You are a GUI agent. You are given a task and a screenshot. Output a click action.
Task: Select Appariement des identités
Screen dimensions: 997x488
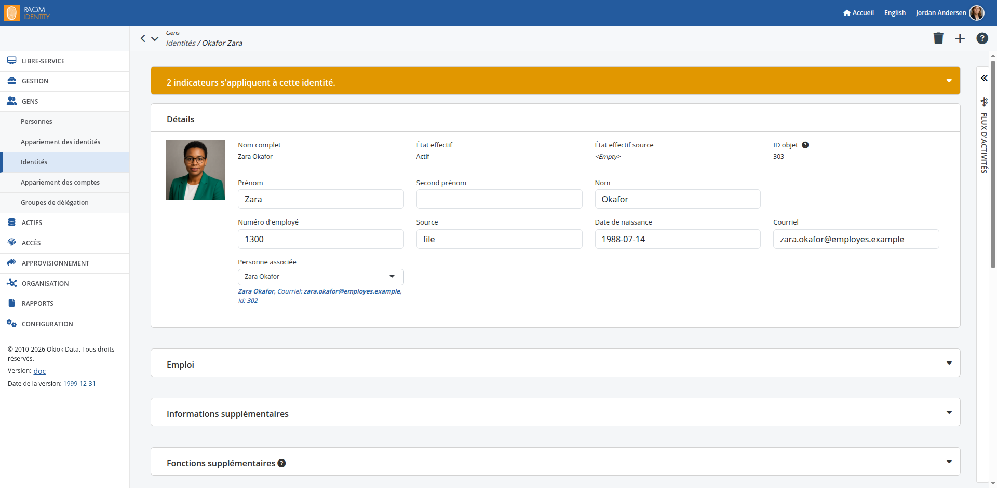(x=64, y=142)
